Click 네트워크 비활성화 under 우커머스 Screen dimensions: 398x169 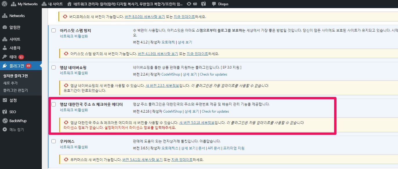pos(74,147)
